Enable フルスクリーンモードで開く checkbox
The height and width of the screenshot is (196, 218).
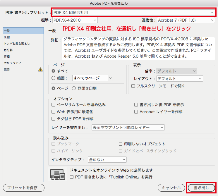tap(133, 86)
